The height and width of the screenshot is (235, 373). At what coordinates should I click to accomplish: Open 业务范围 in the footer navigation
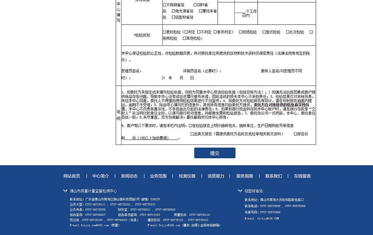158,176
